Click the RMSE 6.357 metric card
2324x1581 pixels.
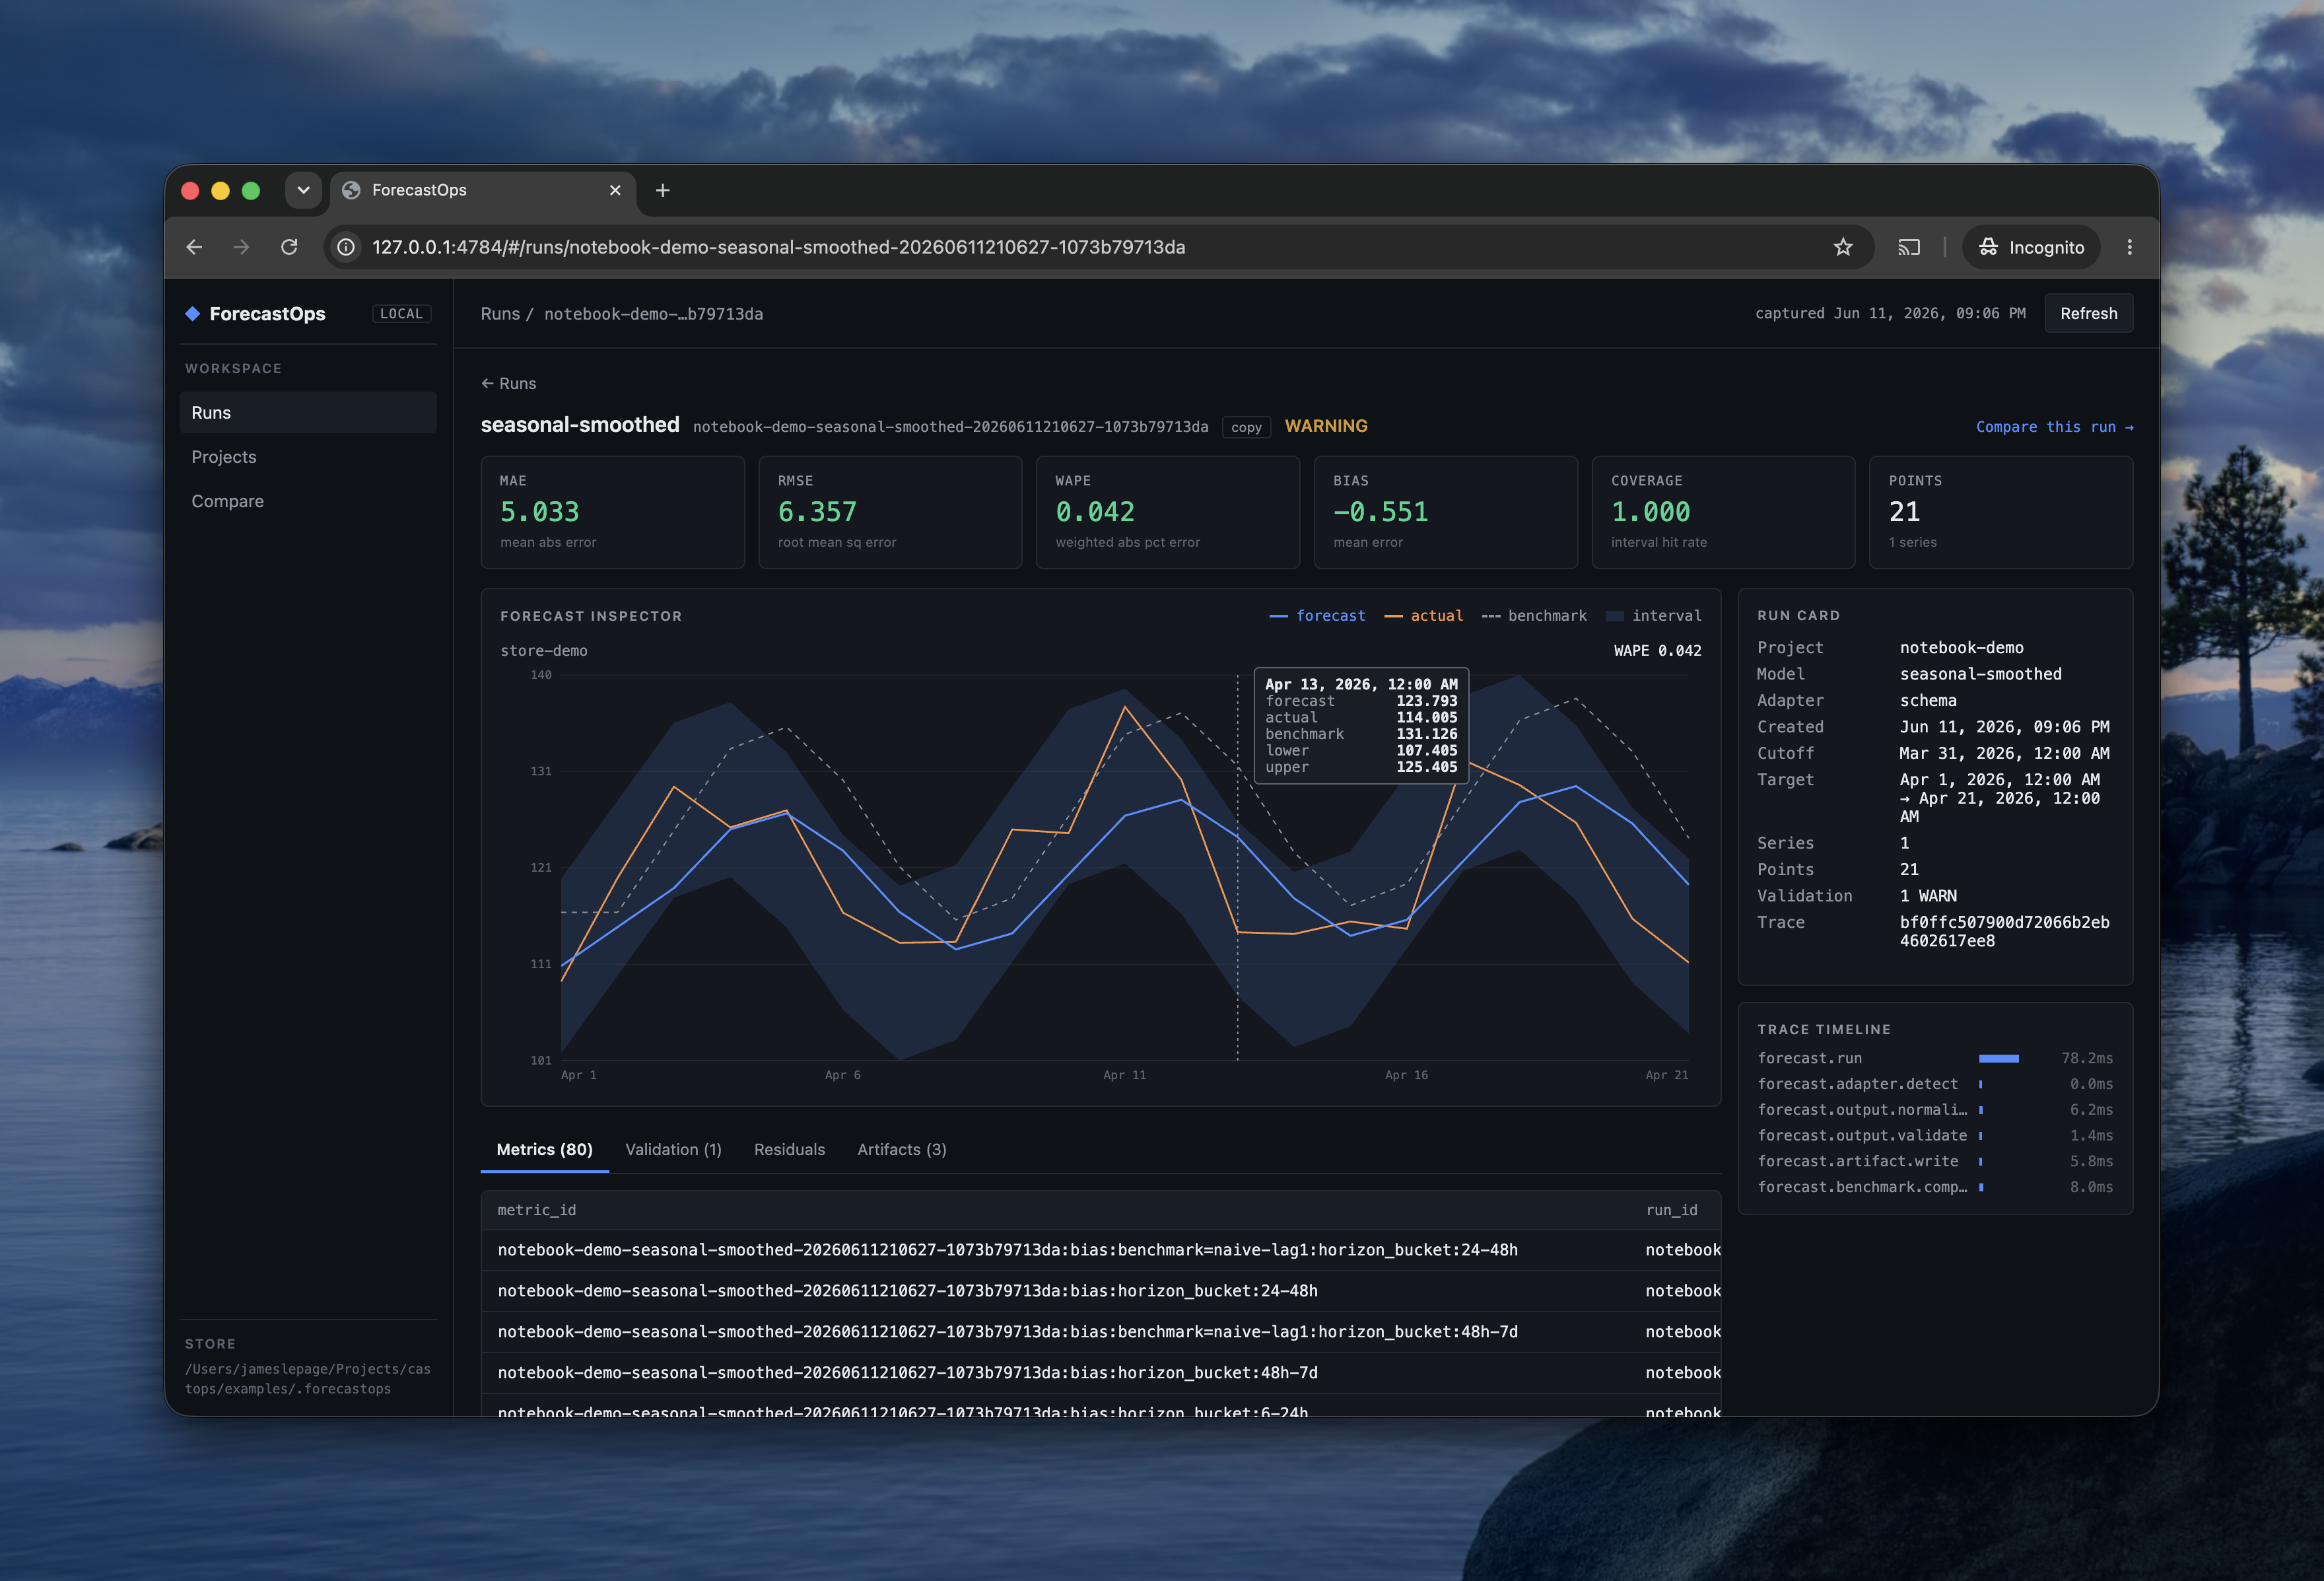coord(890,513)
